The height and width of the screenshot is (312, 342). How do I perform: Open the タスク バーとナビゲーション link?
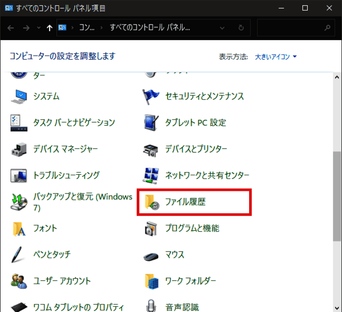click(x=74, y=123)
